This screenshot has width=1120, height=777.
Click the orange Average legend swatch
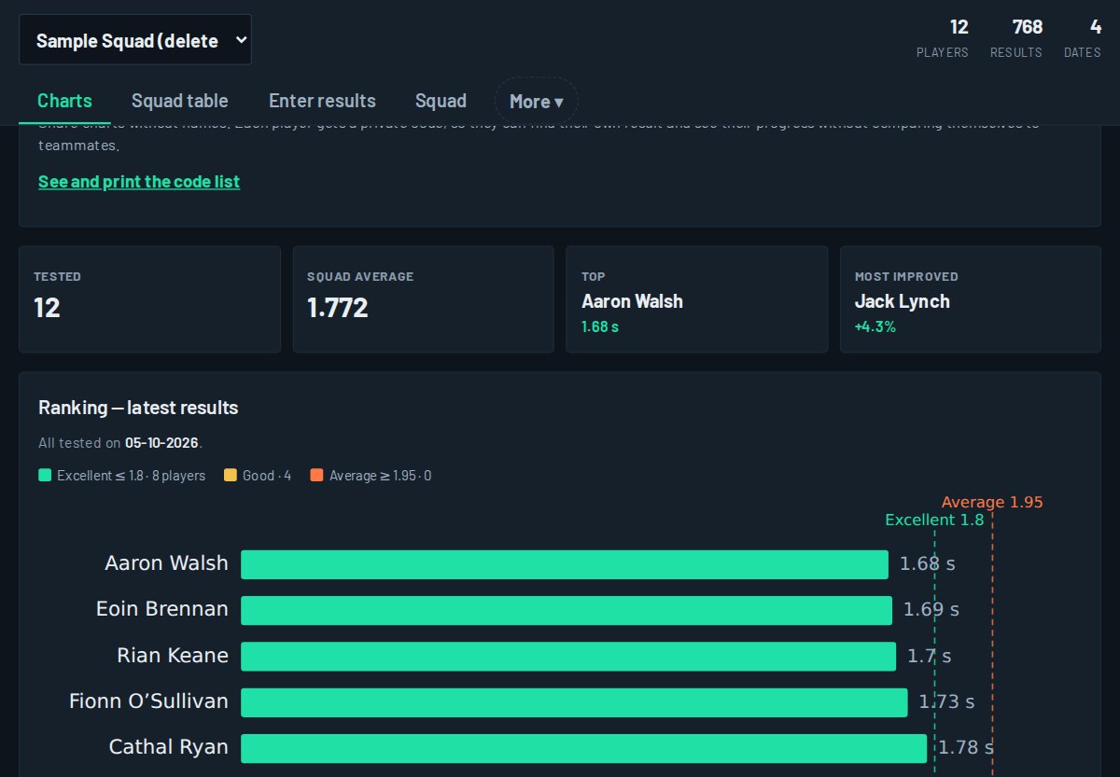(x=316, y=476)
